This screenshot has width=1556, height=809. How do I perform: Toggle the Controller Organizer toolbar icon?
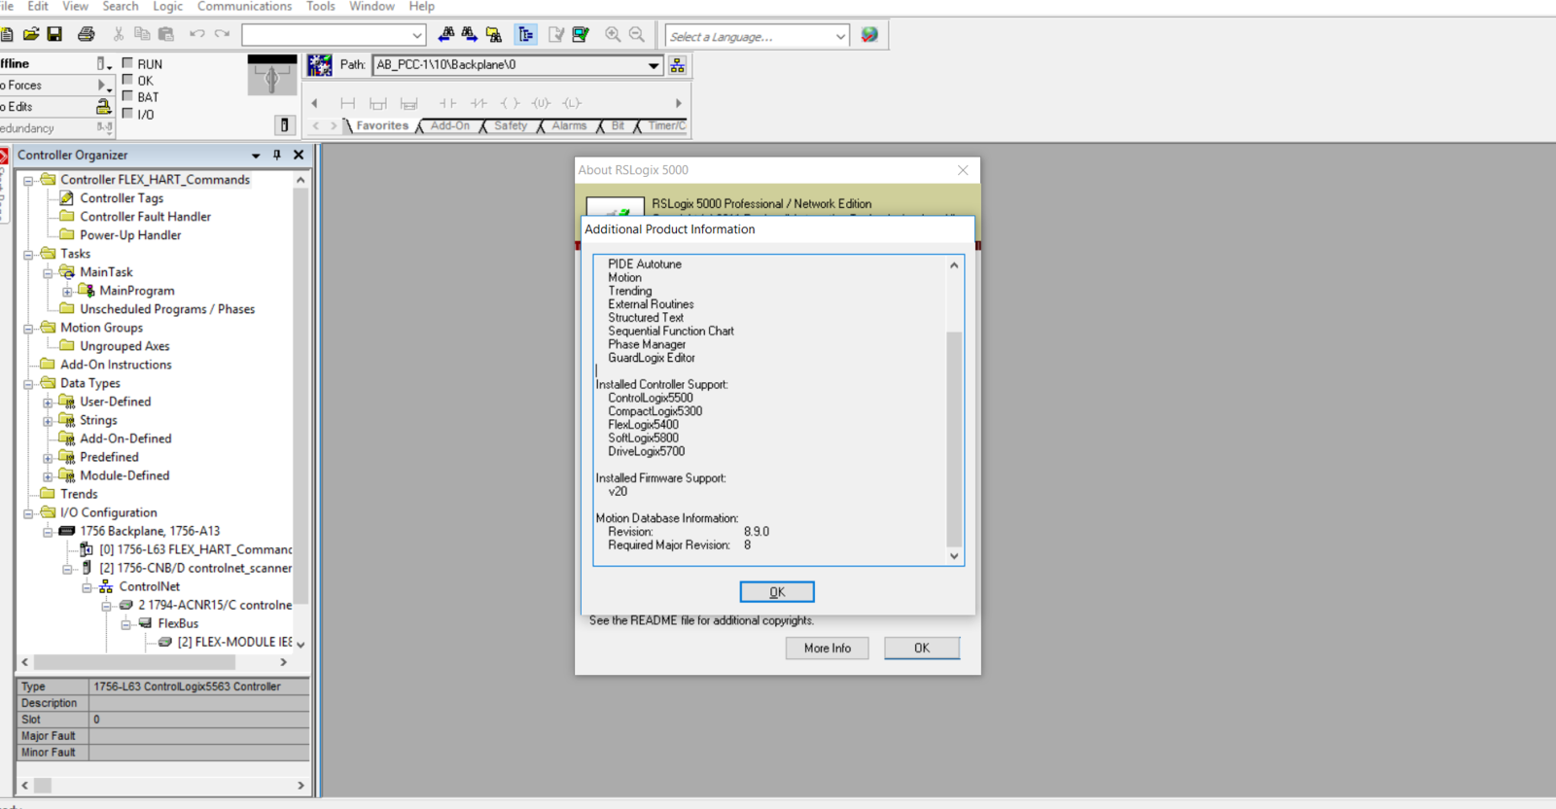[x=525, y=35]
